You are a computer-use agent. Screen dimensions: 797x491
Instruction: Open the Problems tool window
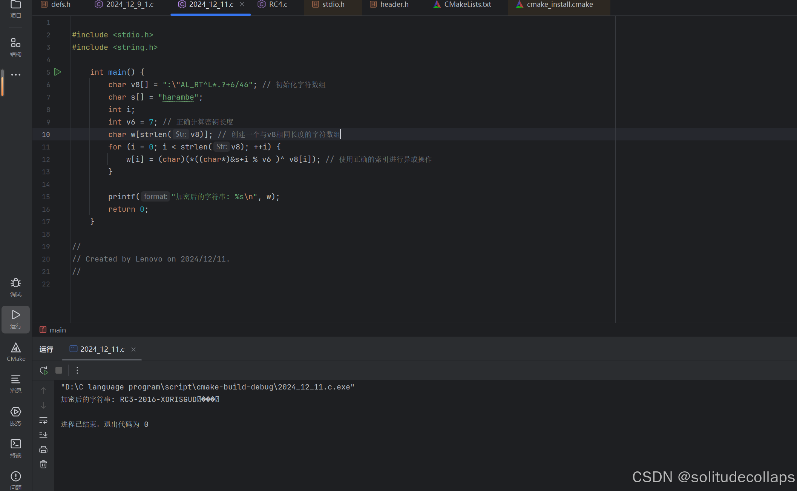[15, 480]
